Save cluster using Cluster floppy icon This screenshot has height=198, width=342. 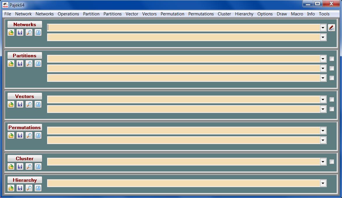click(20, 167)
